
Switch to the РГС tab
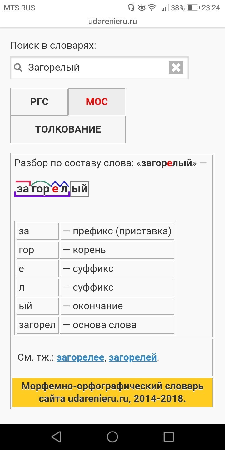pyautogui.click(x=39, y=102)
